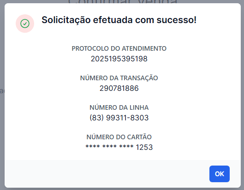Screen dimensions: 244x190
Task: Click the green checkmark success icon
Action: click(25, 24)
